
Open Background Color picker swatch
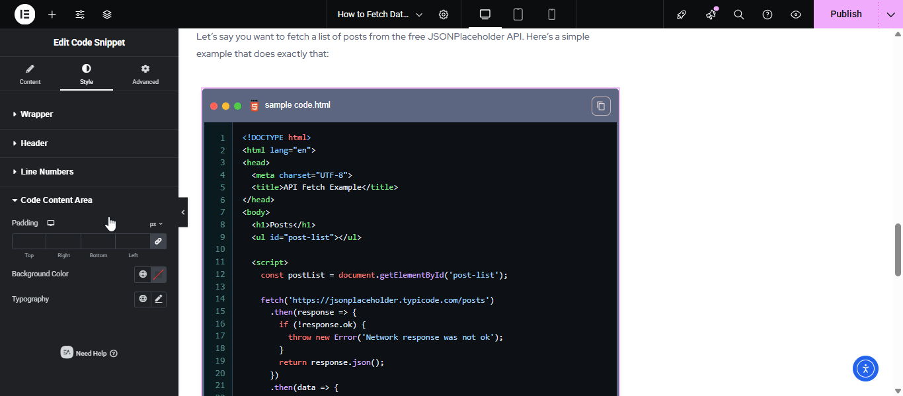pos(159,274)
